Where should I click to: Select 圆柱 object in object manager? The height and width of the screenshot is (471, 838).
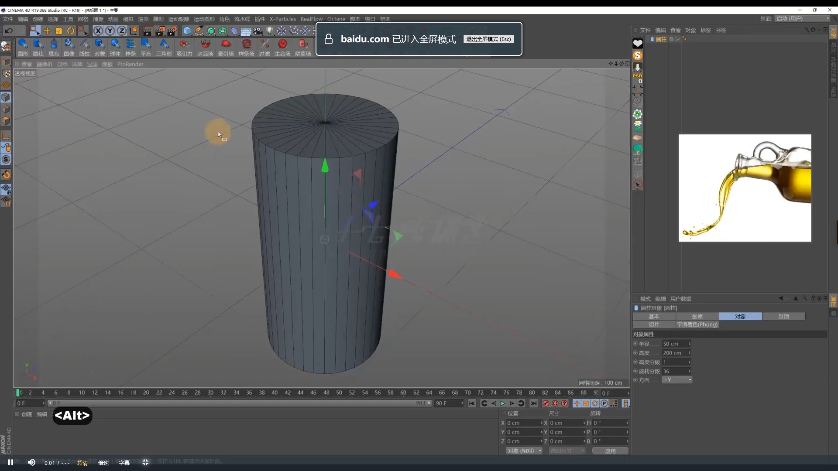(x=661, y=39)
